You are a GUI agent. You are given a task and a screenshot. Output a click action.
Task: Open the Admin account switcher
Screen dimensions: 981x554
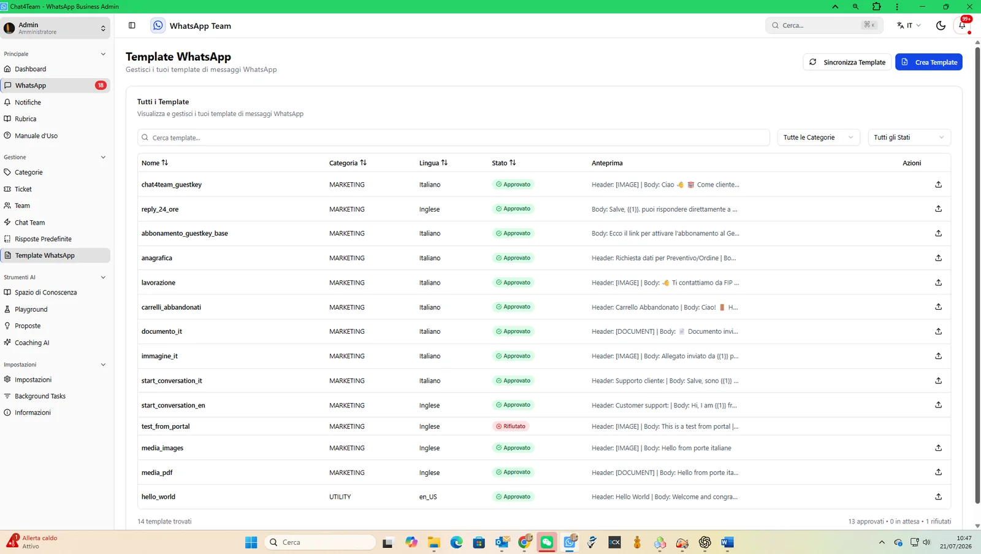pos(55,28)
